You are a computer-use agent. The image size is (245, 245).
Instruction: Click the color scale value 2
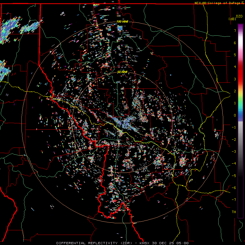[x=235, y=91]
